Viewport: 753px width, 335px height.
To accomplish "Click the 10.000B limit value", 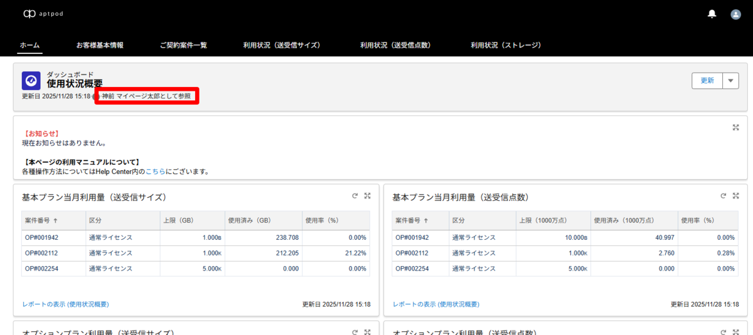I will (x=576, y=238).
